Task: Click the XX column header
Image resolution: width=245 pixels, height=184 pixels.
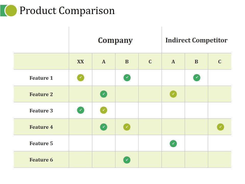Action: (80, 62)
